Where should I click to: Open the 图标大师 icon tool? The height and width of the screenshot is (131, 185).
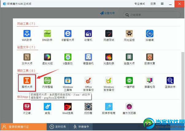pyautogui.click(x=27, y=83)
